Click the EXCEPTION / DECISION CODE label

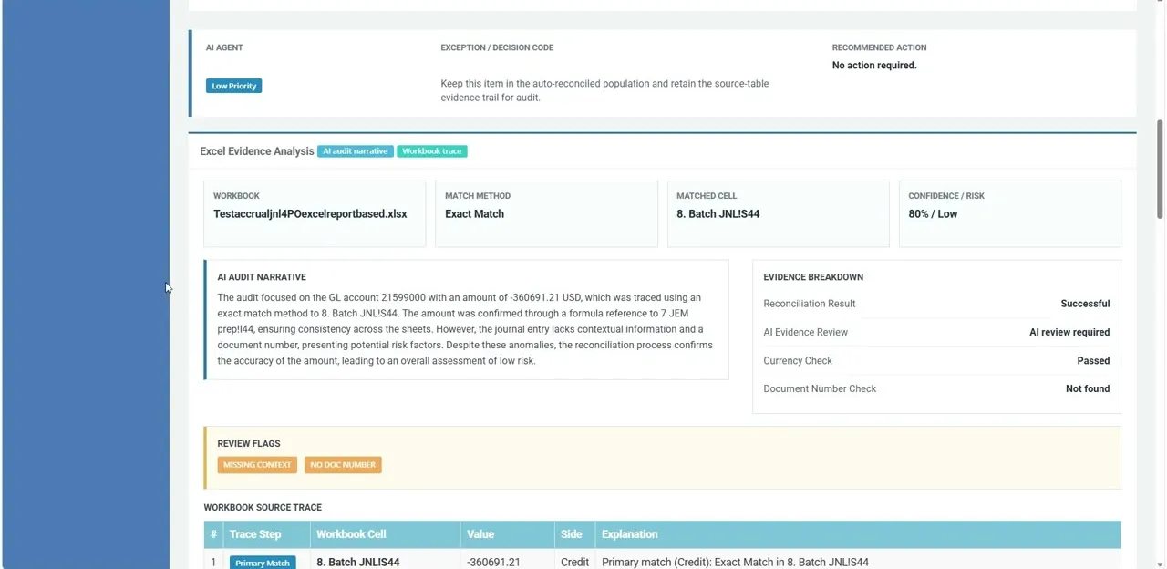pos(497,47)
